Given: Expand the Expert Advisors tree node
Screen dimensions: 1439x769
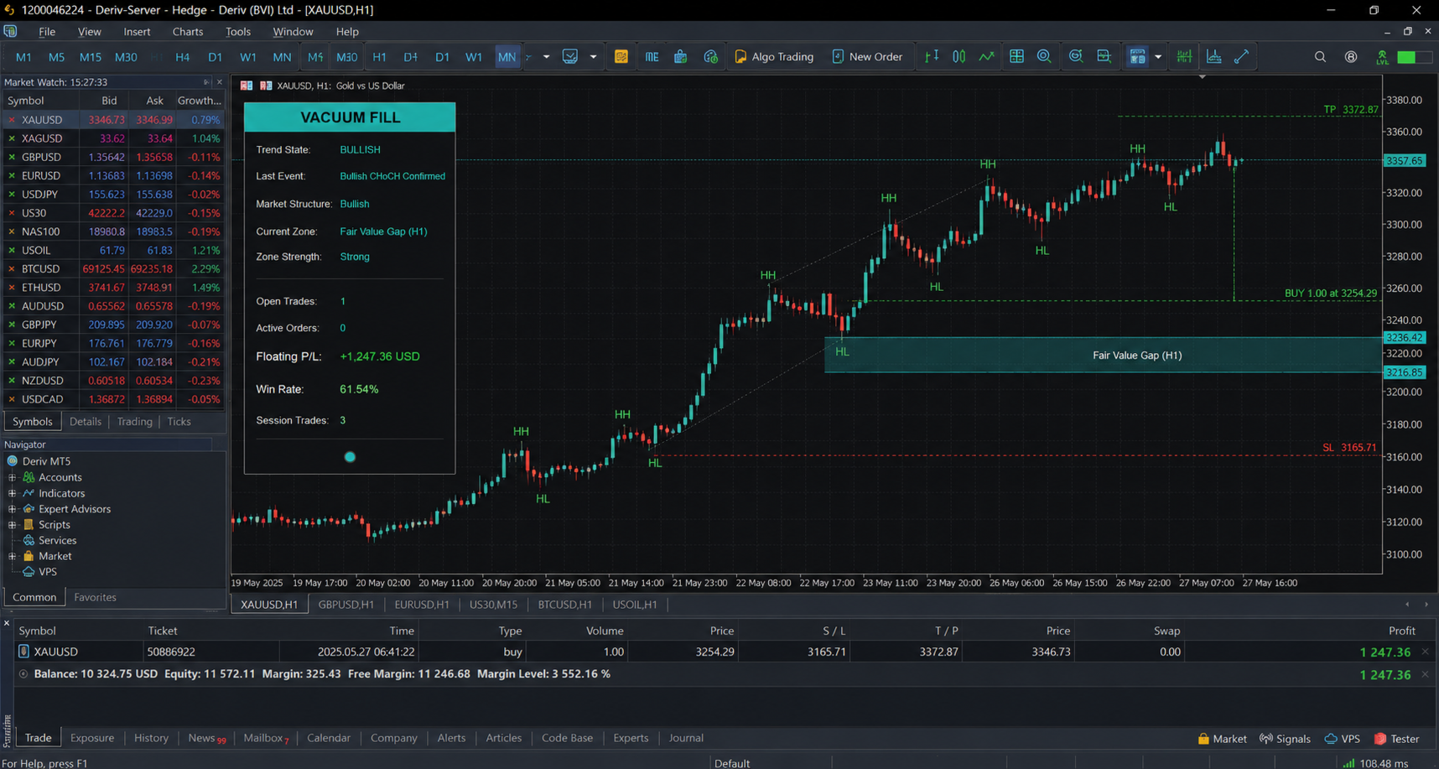Looking at the screenshot, I should [x=12, y=509].
